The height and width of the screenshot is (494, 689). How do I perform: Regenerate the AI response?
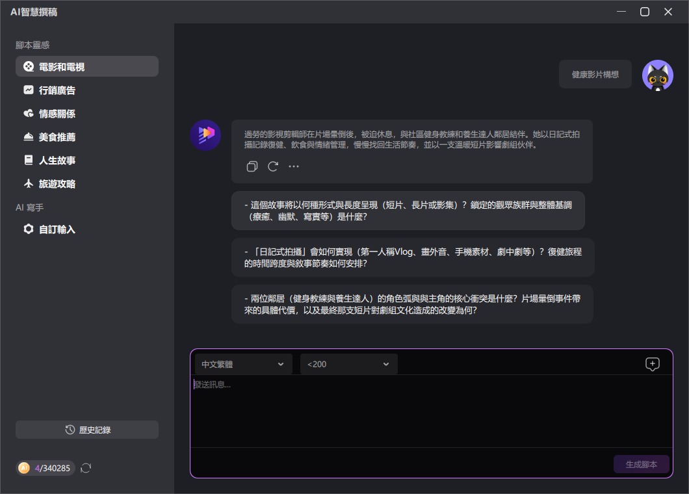273,166
